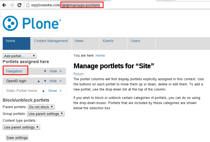Image resolution: width=210 pixels, height=142 pixels.
Task: Open the Static Portlet Home entry
Action: click(22, 91)
